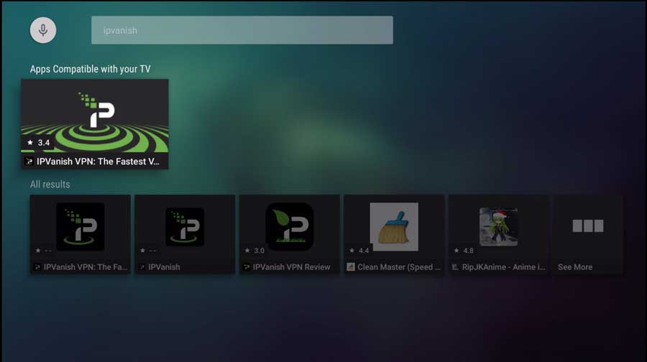Screen dimensions: 647x362
Task: Click the small icon beside featured IPVanish title
Action: click(x=29, y=162)
